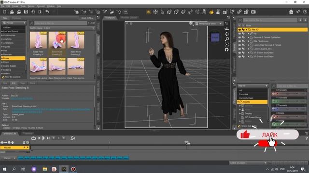Open Rita HD dropdown in Parameters pane

253,86
